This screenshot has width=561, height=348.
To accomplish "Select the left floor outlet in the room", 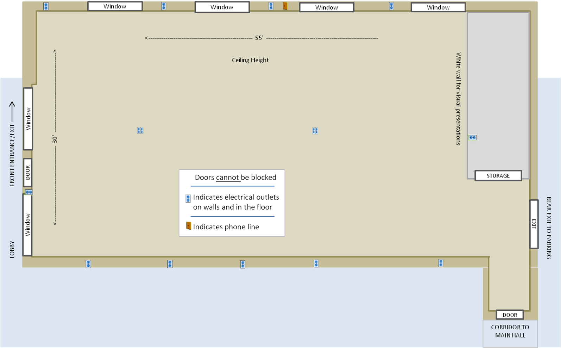I will point(140,131).
